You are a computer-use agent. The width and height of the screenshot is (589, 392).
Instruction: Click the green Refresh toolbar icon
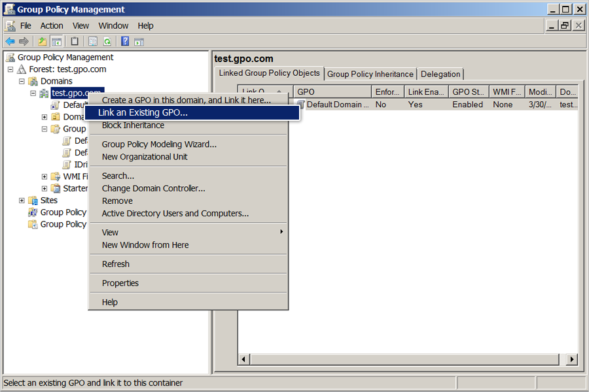pyautogui.click(x=107, y=41)
